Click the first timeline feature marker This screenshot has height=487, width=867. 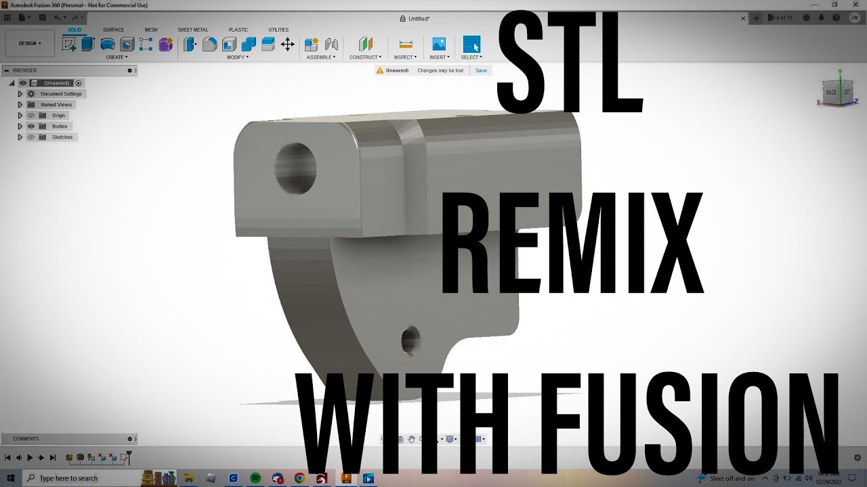click(x=69, y=458)
